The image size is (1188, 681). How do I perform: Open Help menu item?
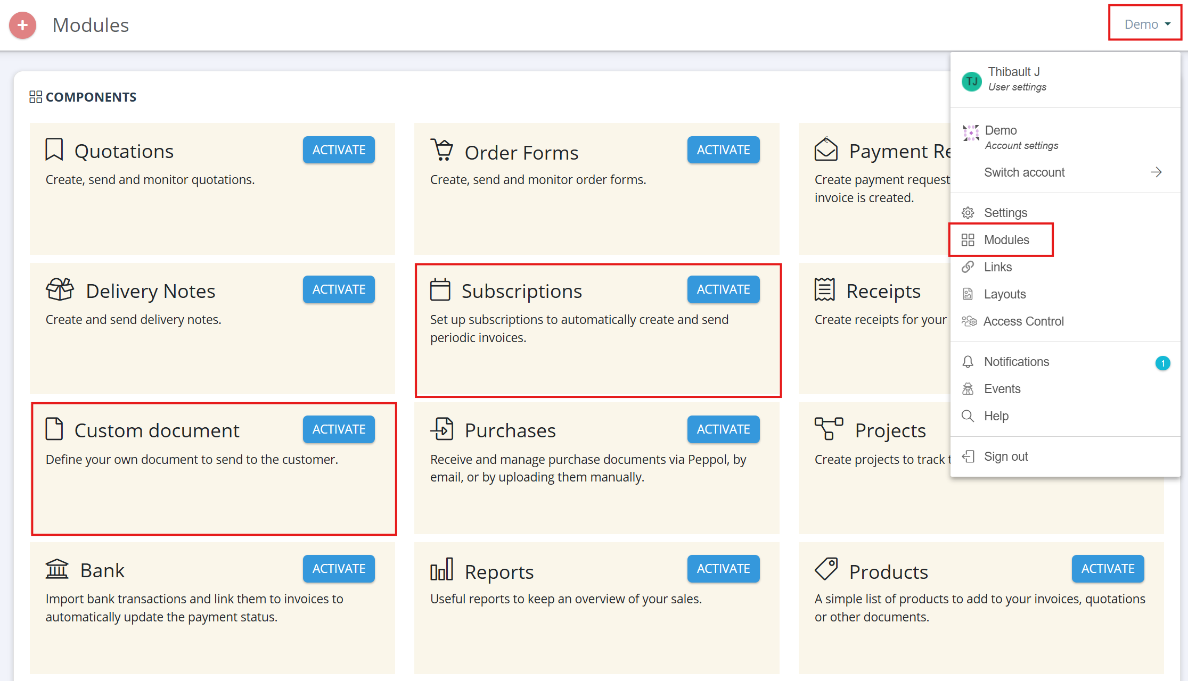coord(1065,416)
